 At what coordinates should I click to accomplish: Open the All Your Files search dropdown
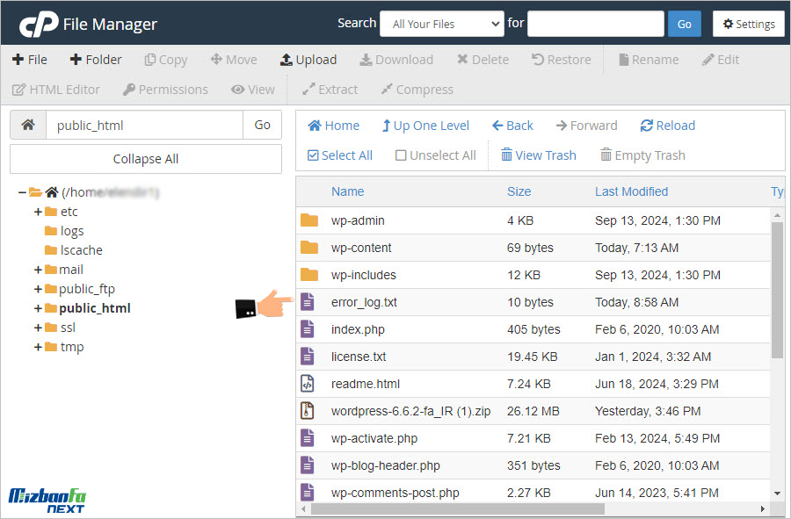pyautogui.click(x=441, y=24)
